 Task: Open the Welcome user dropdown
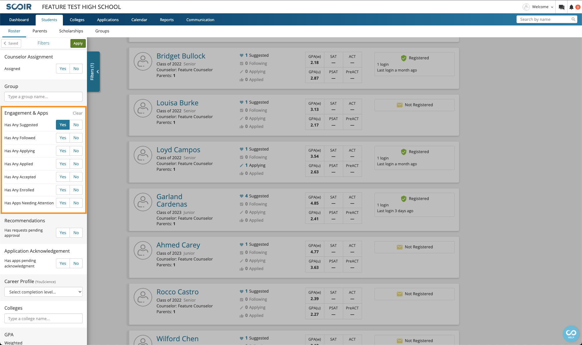pyautogui.click(x=543, y=7)
